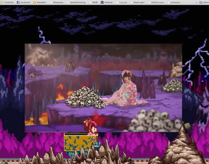Open the Facebook bookmark

tap(23, 2)
